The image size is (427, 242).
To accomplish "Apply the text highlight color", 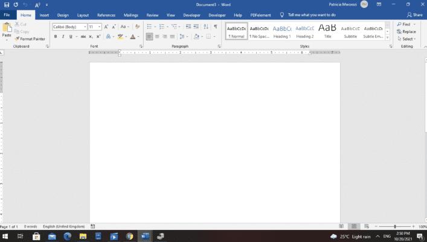I will click(x=120, y=36).
